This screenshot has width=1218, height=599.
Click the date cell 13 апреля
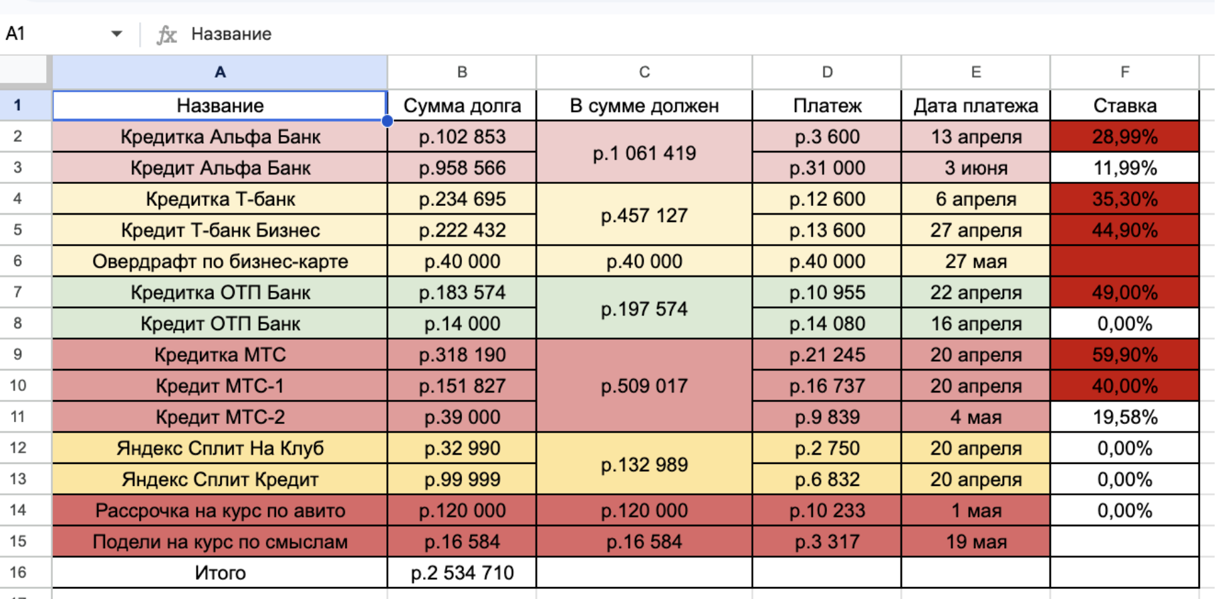coord(976,136)
